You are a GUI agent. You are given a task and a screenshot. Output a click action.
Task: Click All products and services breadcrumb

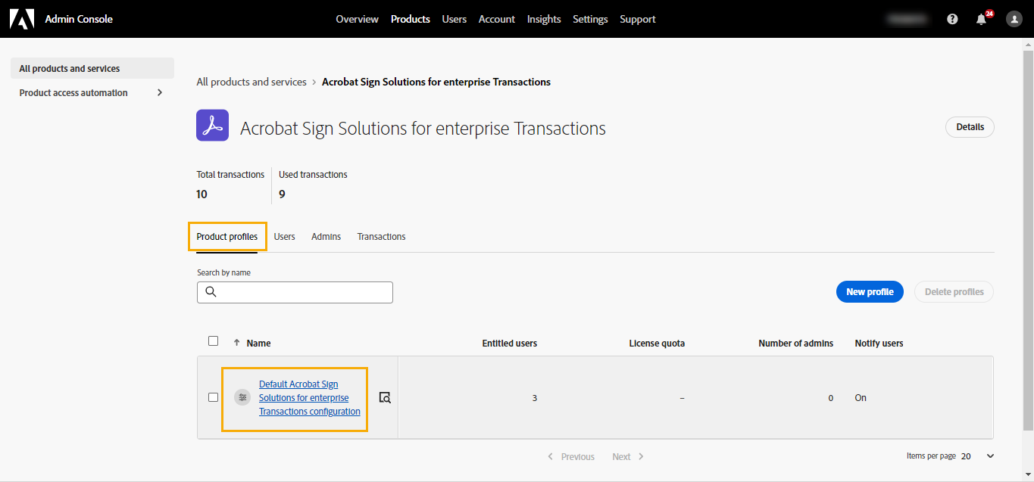coord(251,82)
